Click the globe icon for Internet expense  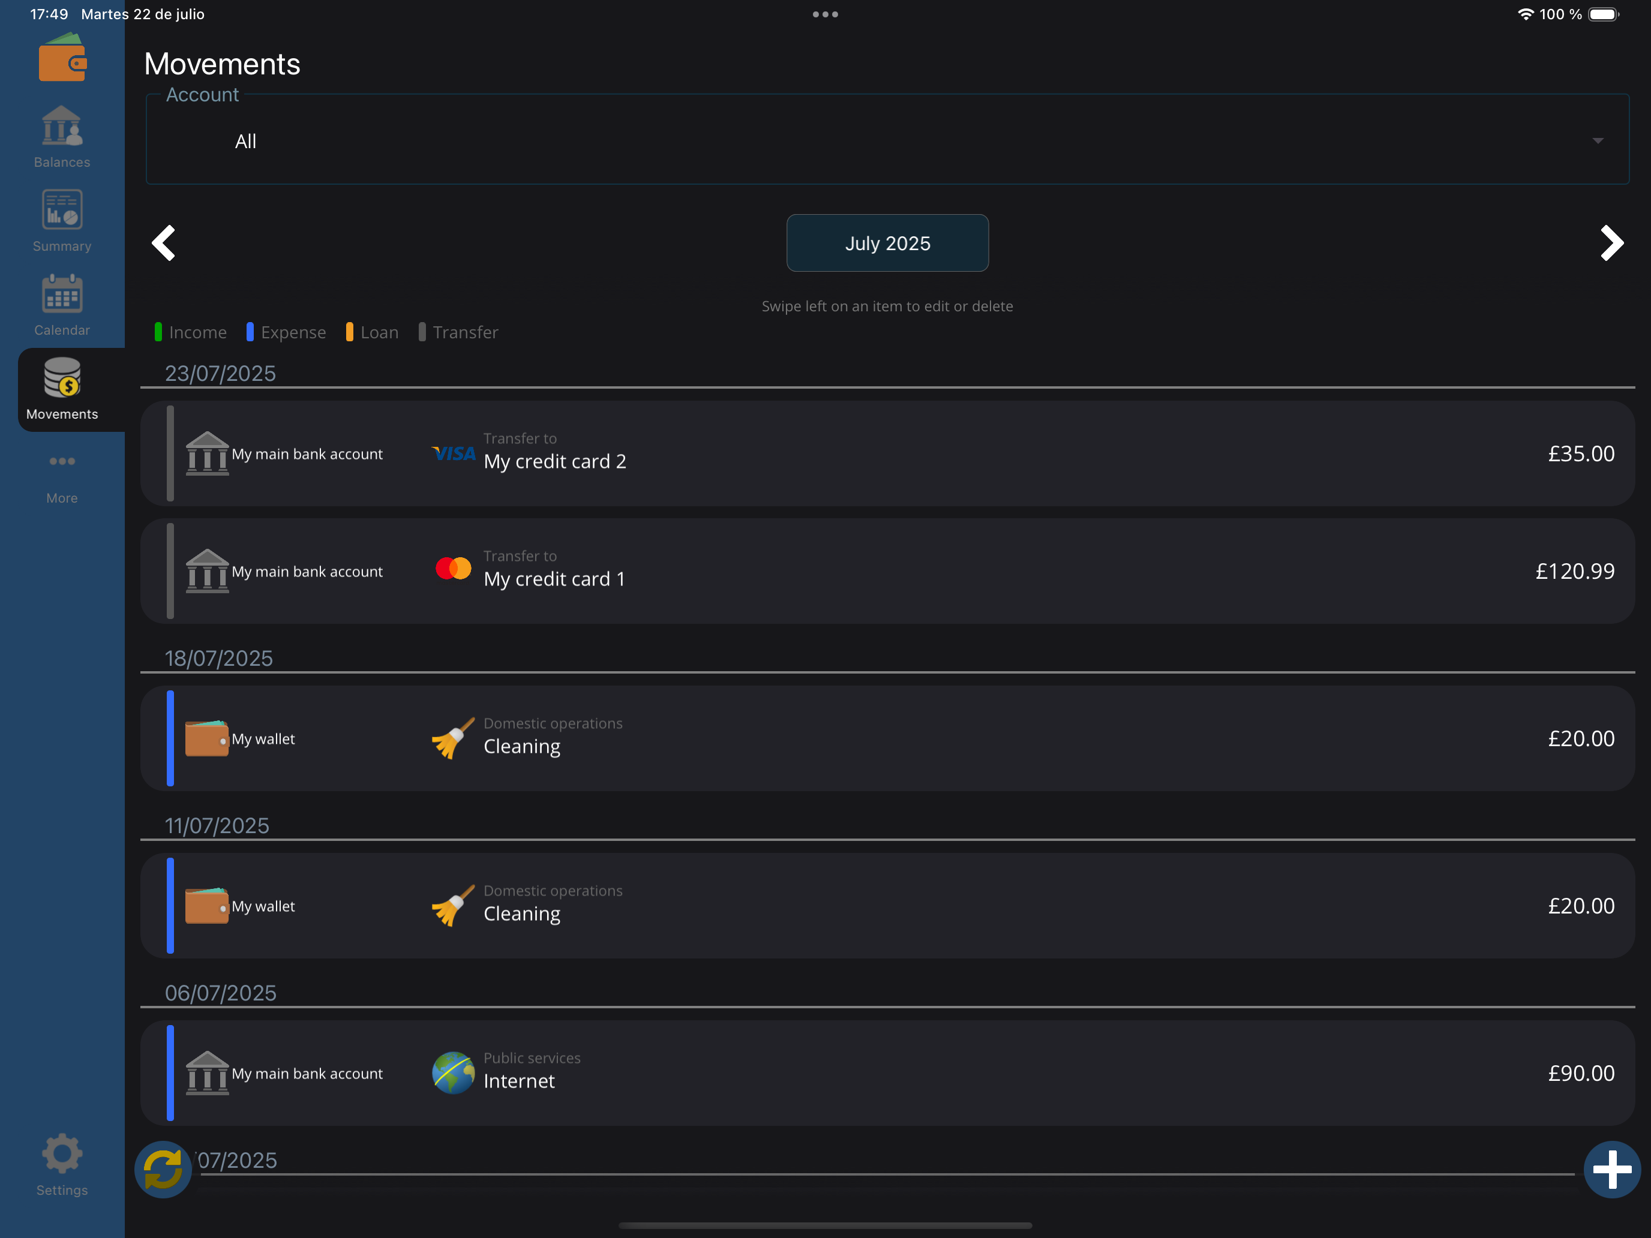(453, 1072)
